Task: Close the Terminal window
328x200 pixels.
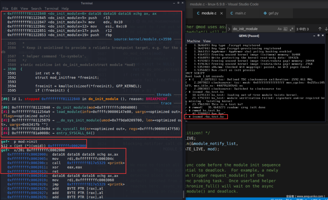Action: (x=183, y=3)
